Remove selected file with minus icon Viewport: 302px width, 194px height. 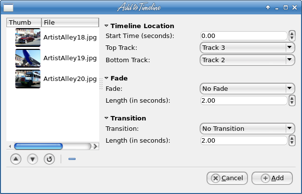(x=72, y=159)
